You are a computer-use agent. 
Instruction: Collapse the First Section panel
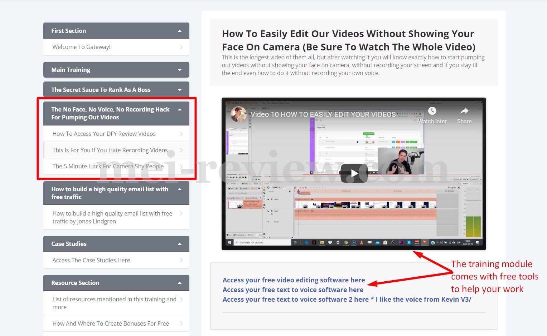pyautogui.click(x=180, y=31)
